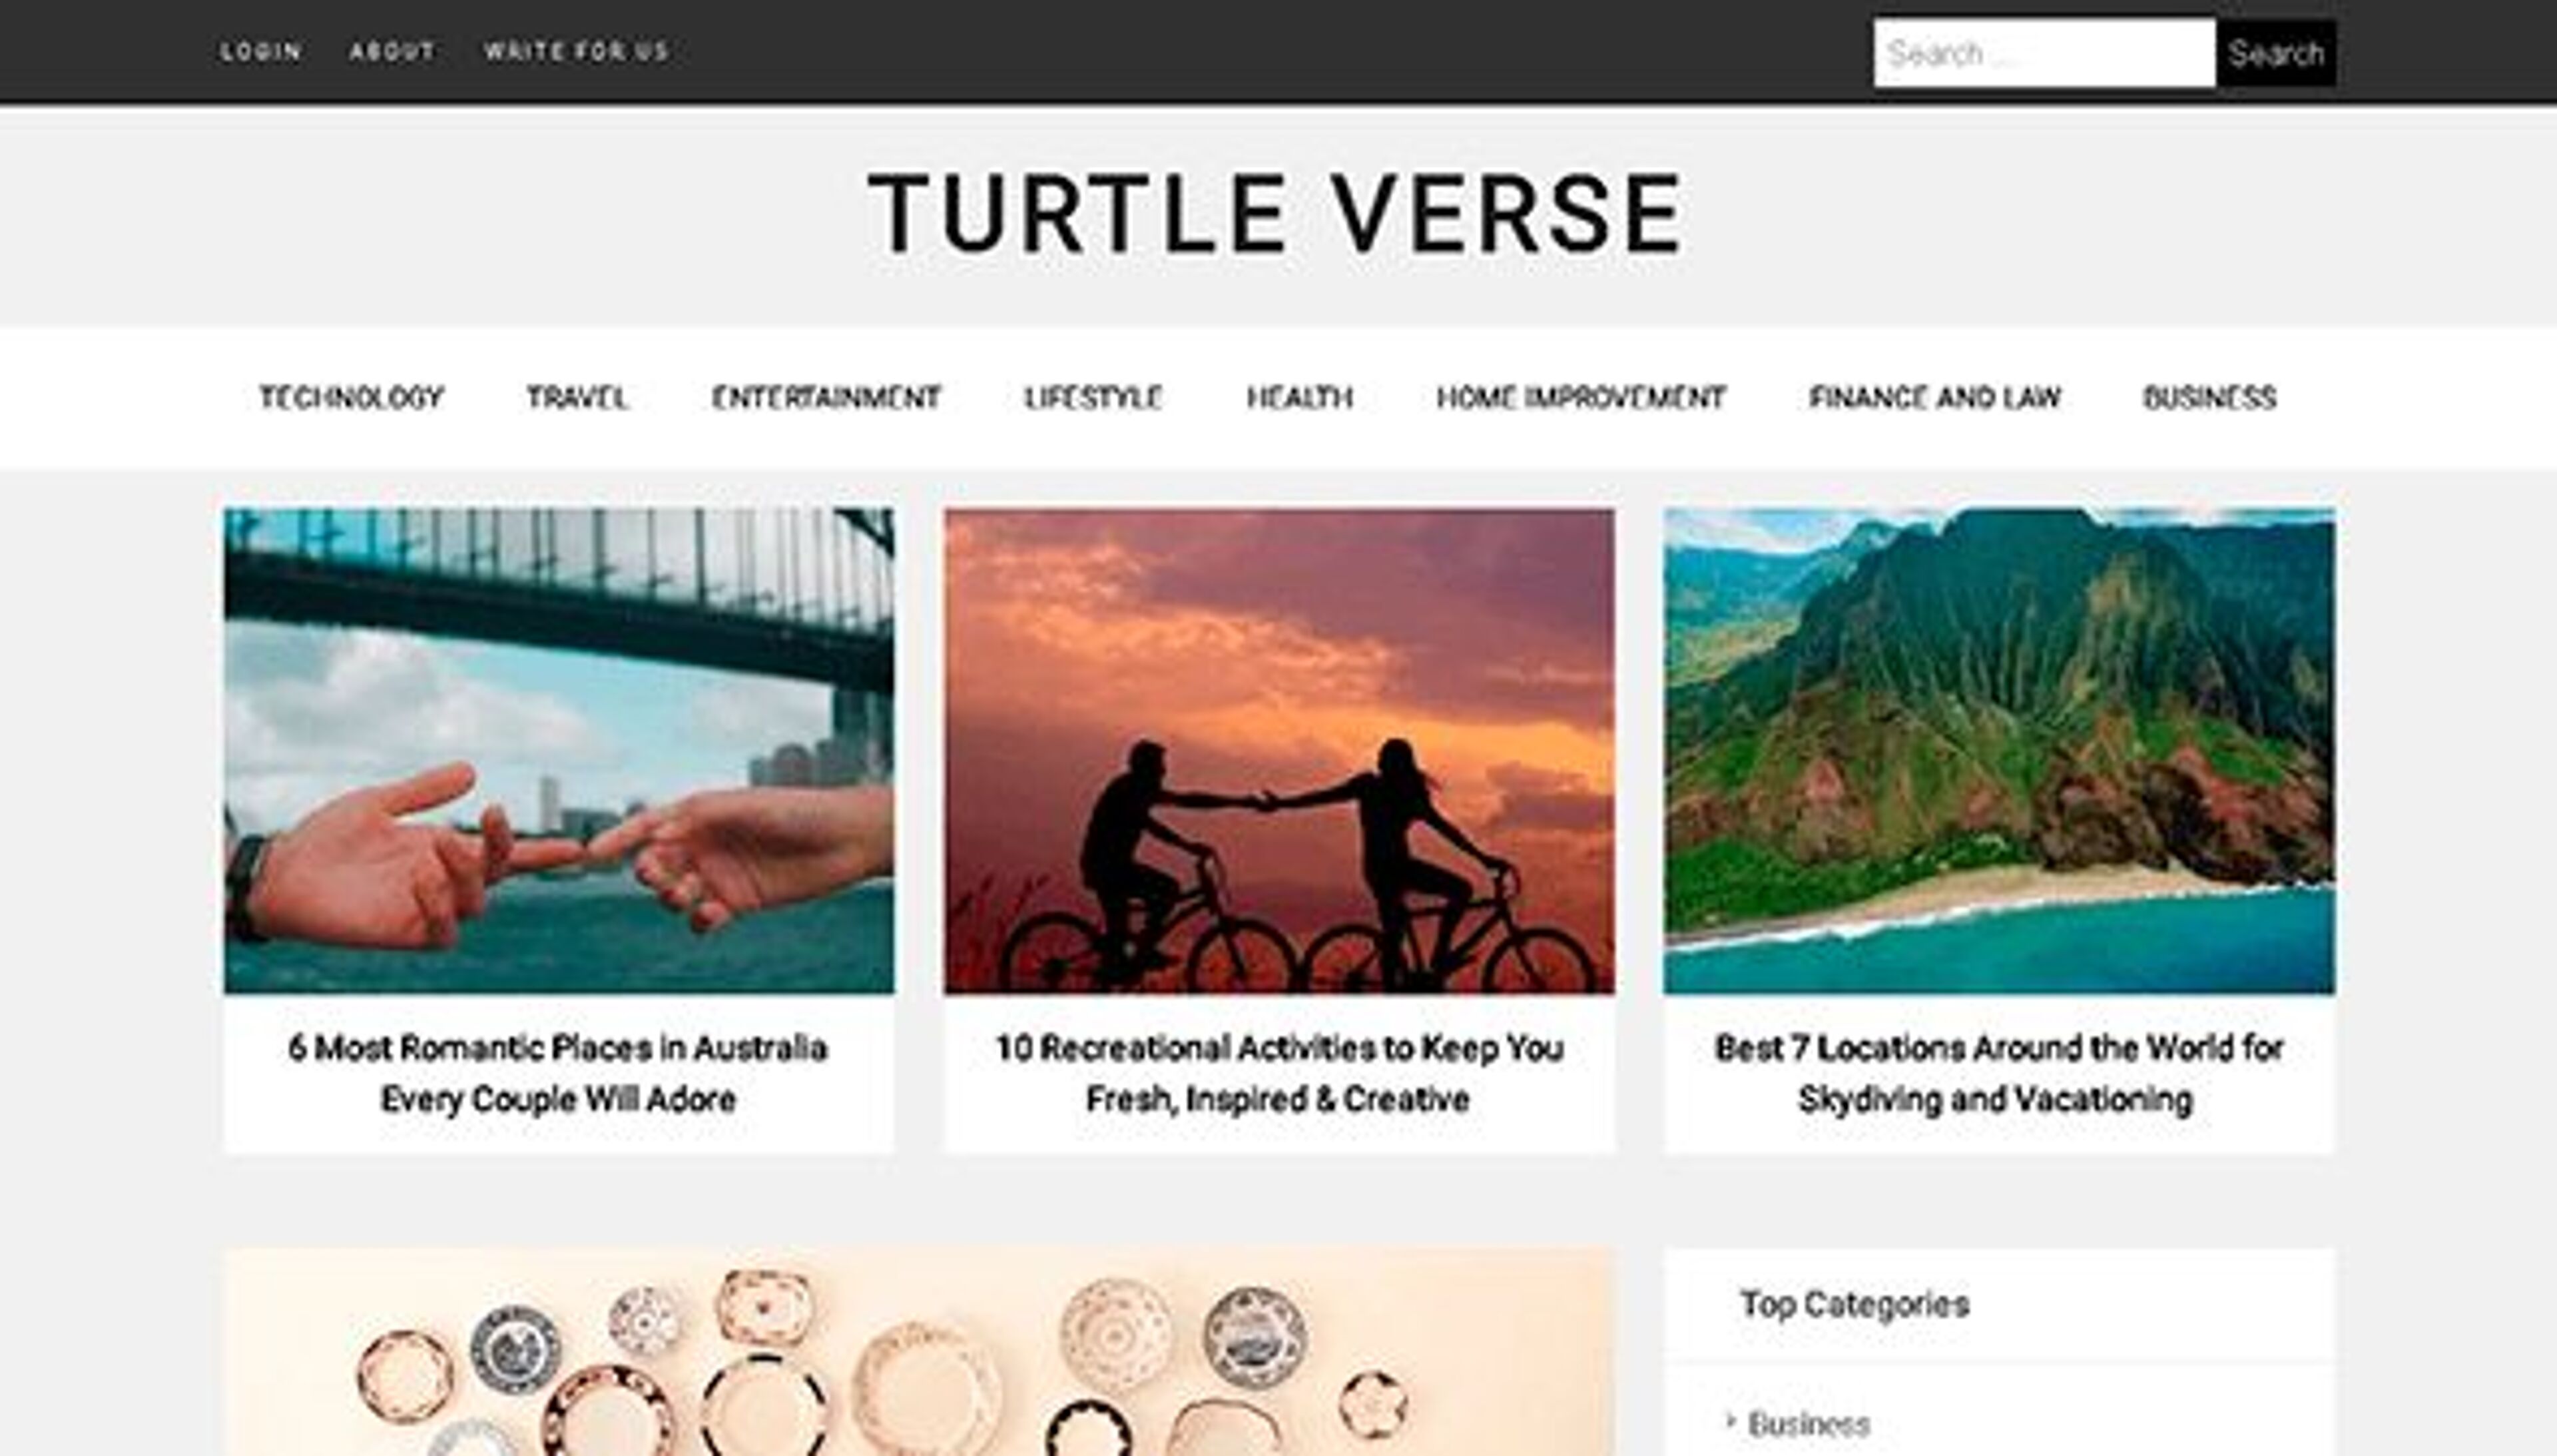
Task: Select the Finance and Law menu item
Action: (1935, 398)
